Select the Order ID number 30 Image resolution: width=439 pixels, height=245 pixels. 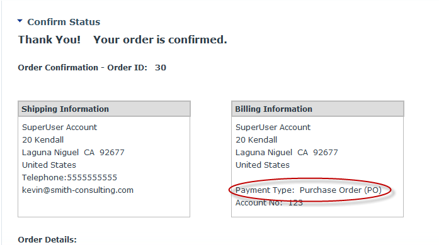(161, 68)
